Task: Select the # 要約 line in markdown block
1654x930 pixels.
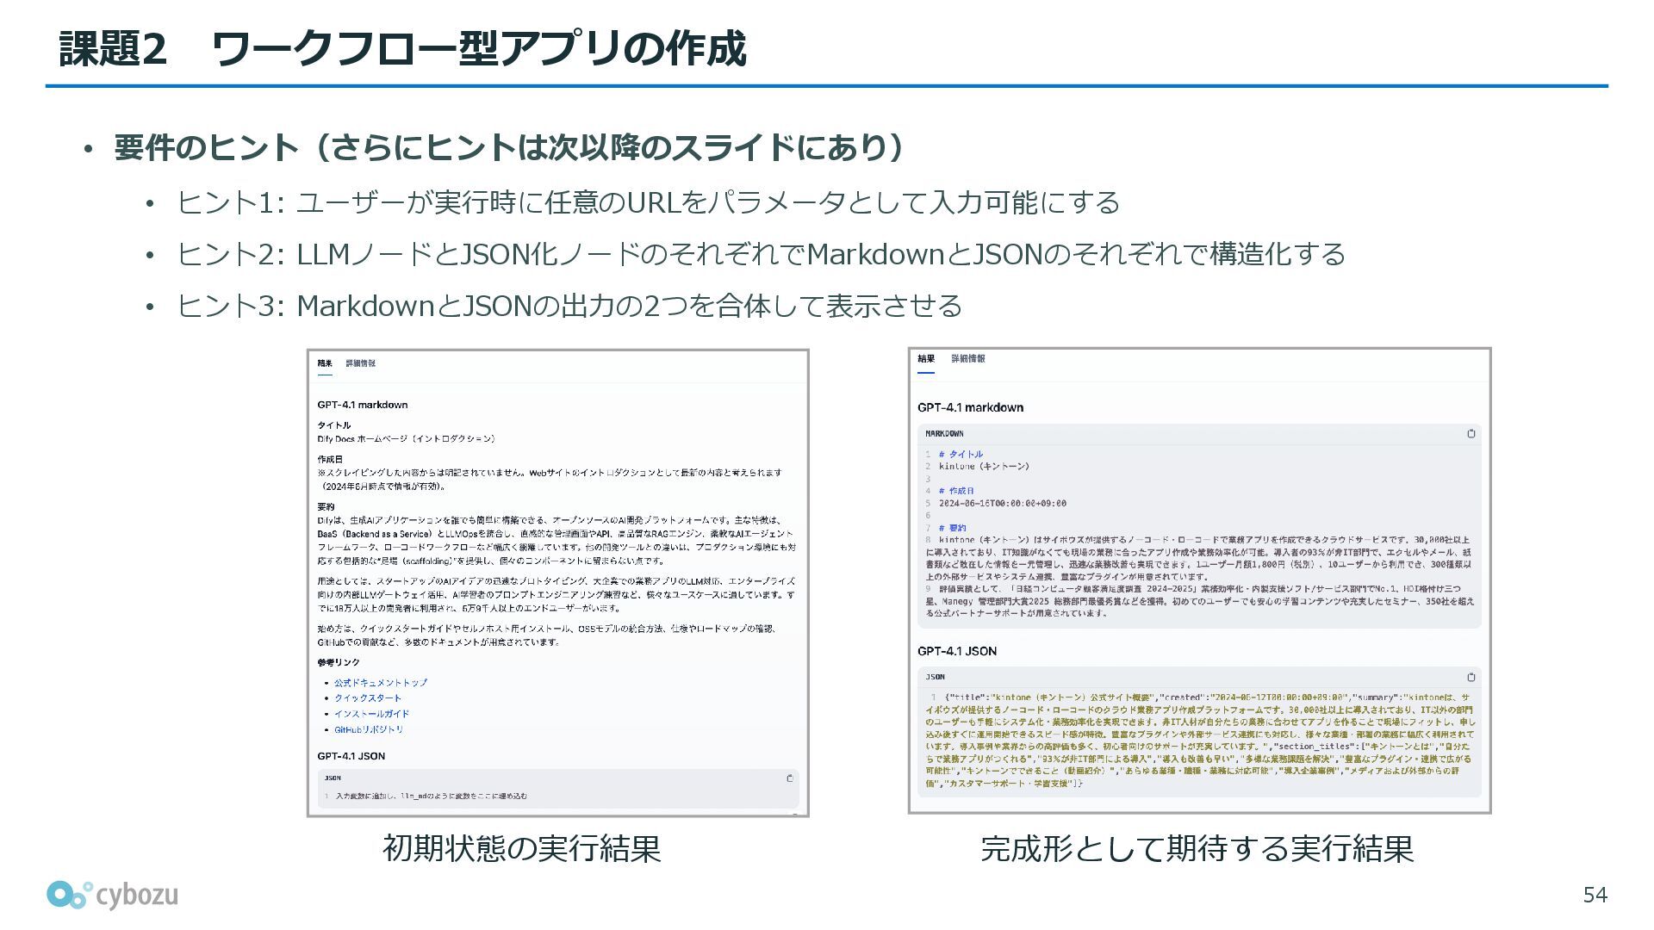Action: click(x=952, y=528)
